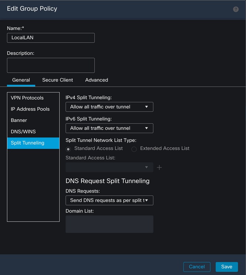Screen dimensions: 246x275
Task: Open the IP Address Pools section
Action: pyautogui.click(x=30, y=109)
